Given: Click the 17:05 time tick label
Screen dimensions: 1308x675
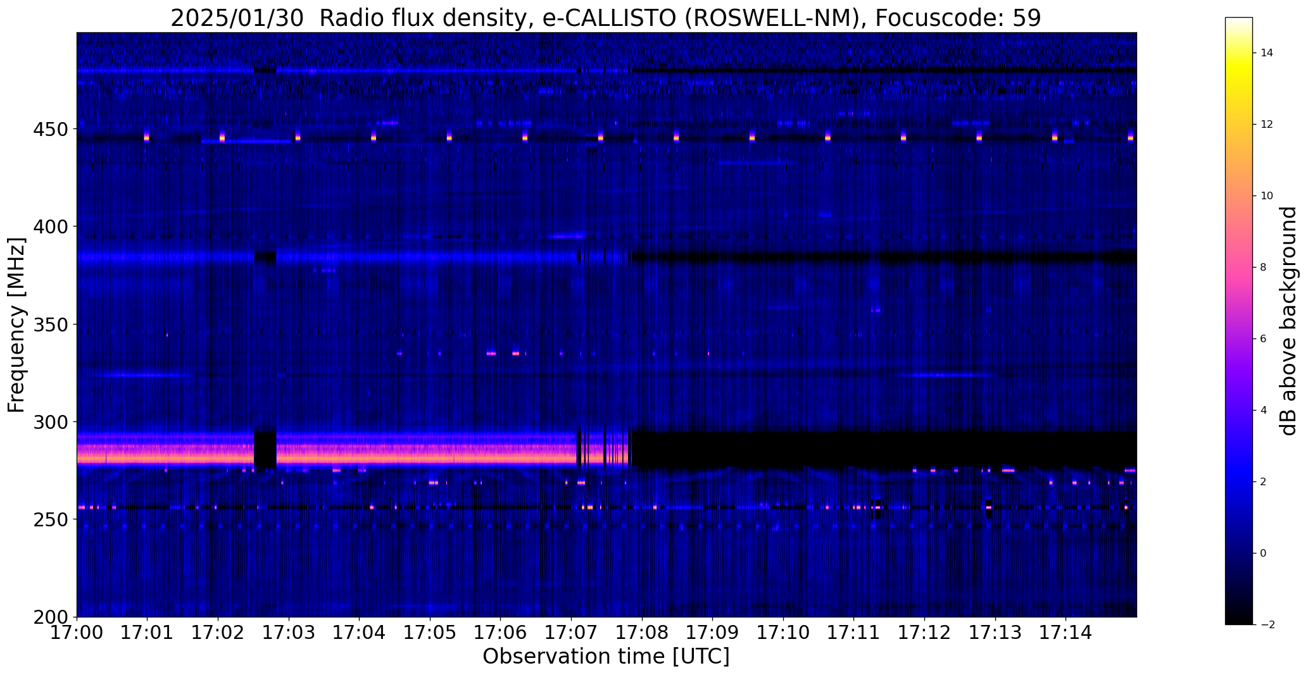Looking at the screenshot, I should coord(431,632).
